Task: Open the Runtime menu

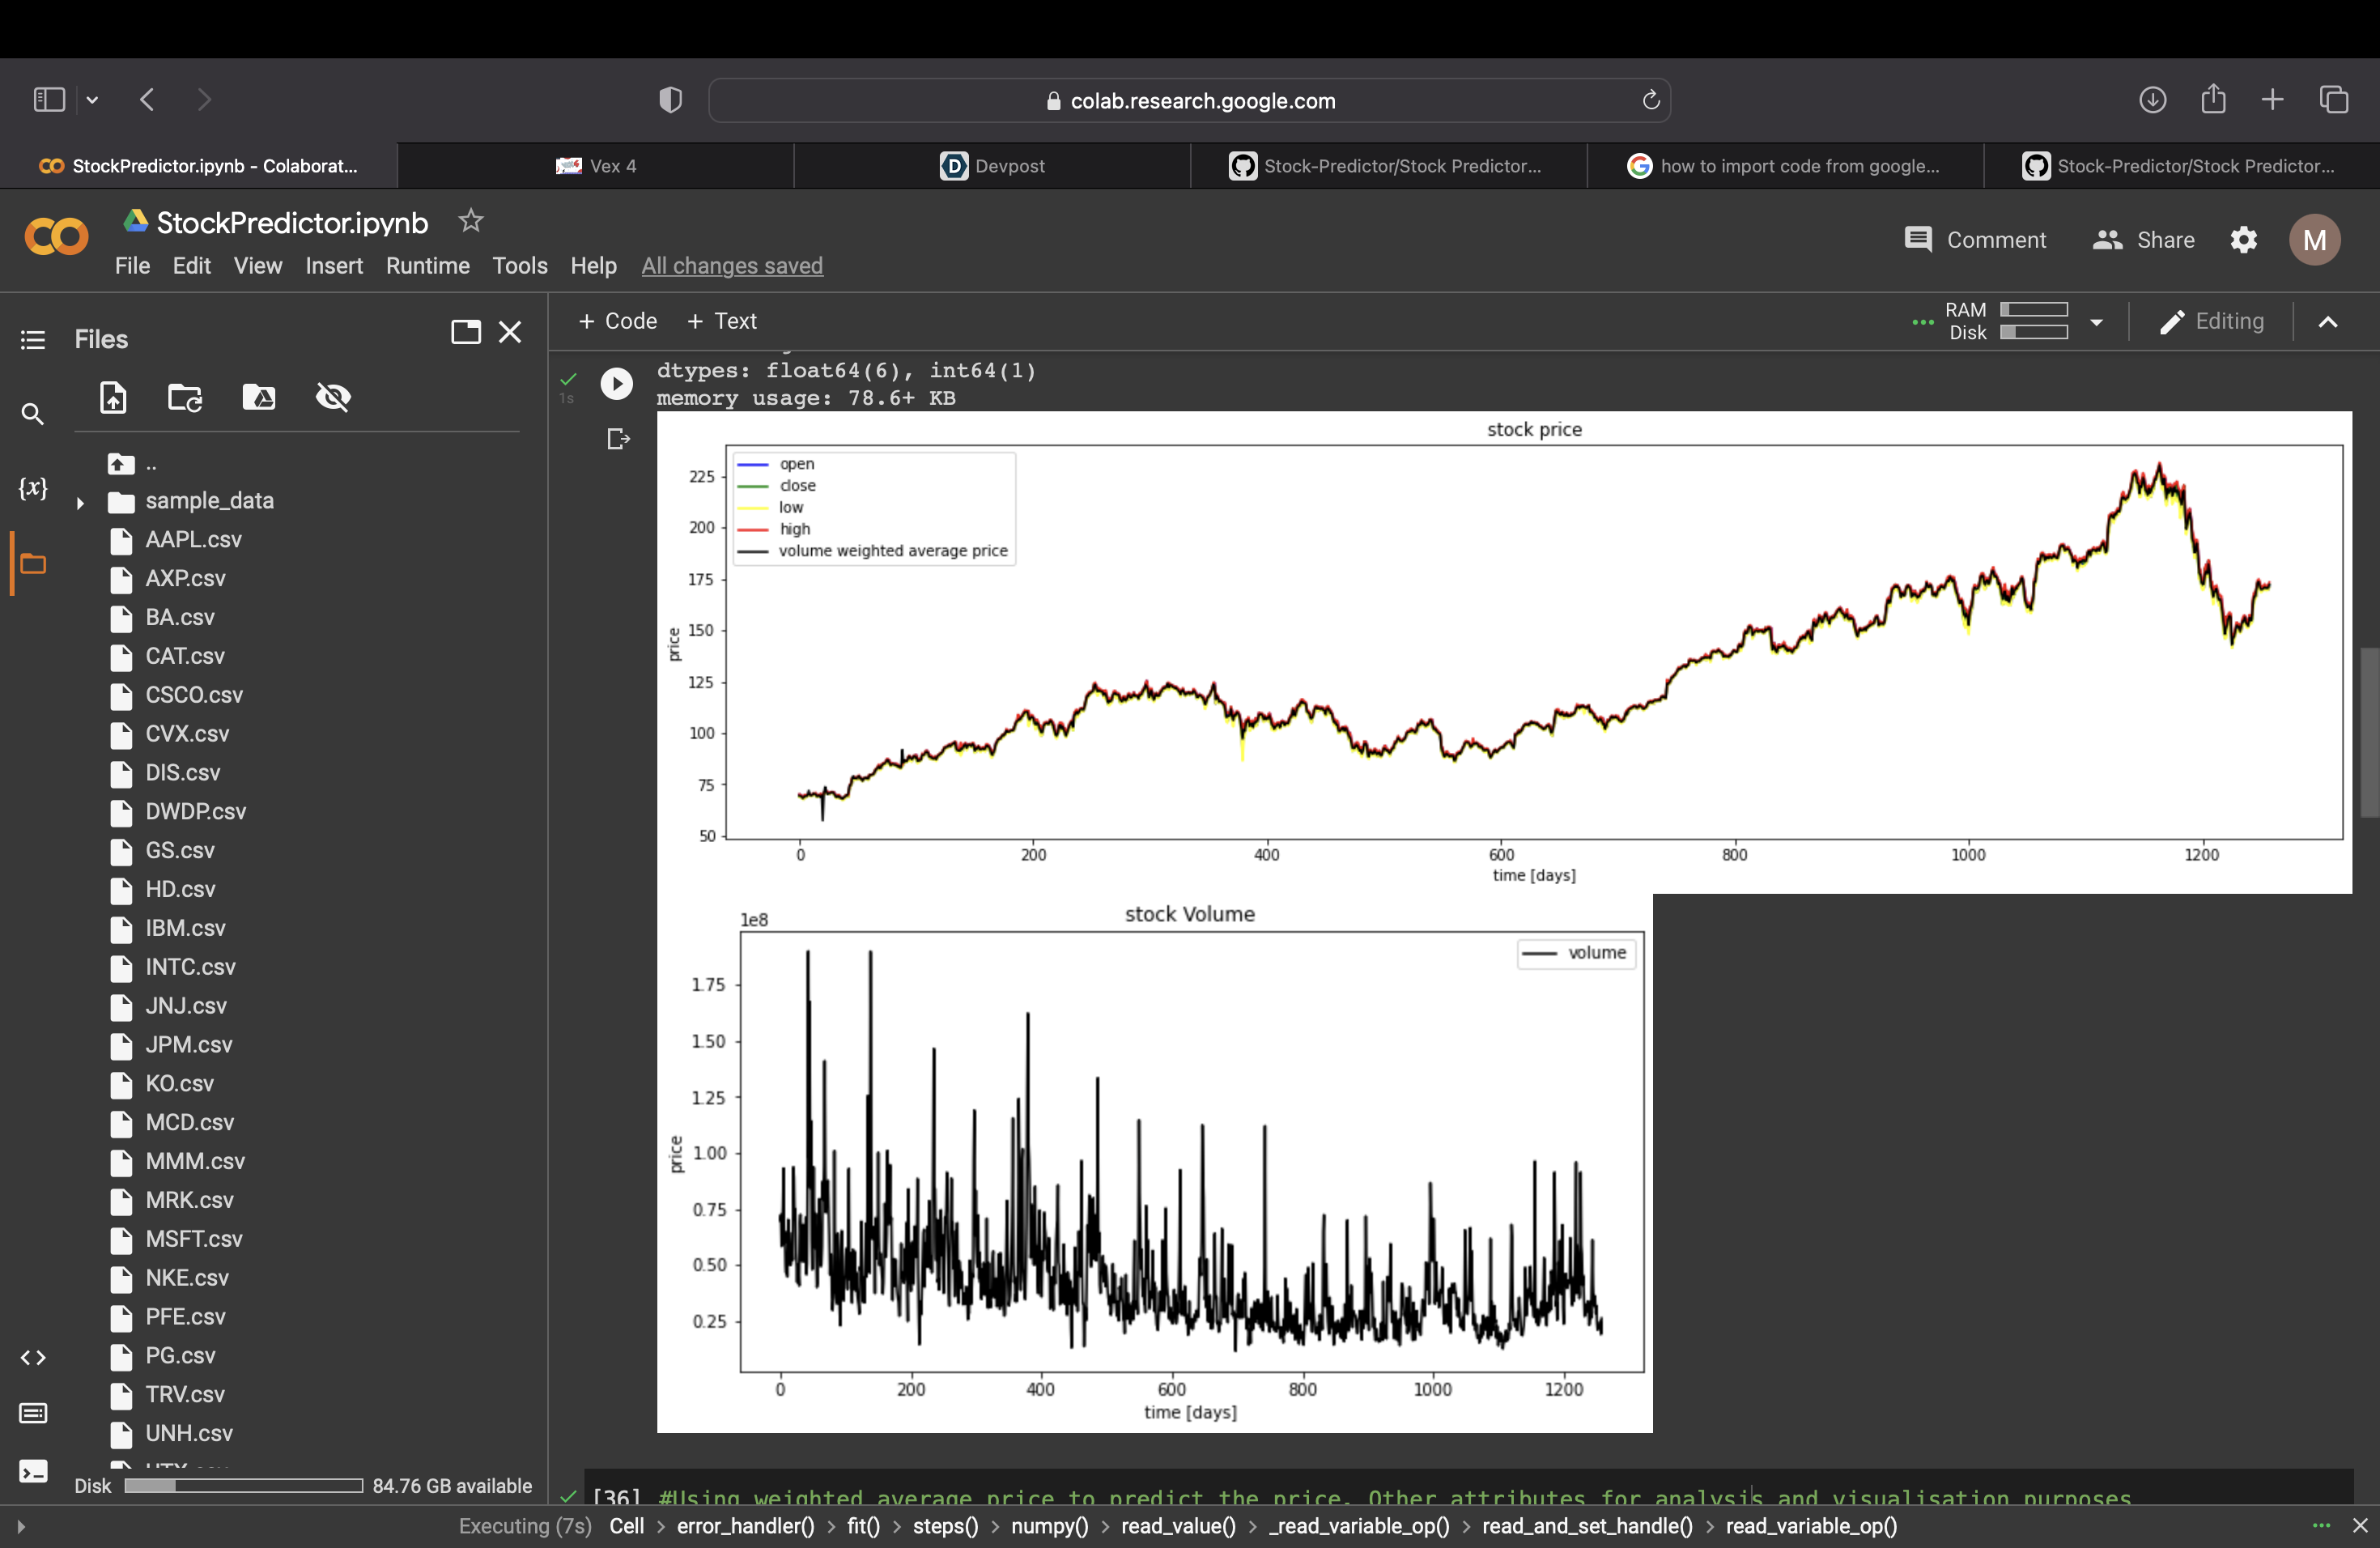Action: coord(427,266)
